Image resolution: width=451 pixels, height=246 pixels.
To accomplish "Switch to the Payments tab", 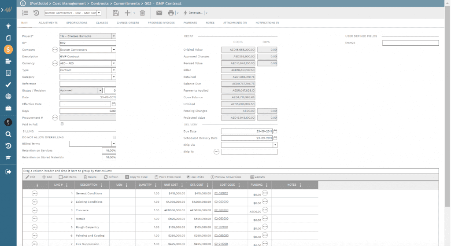I will (x=190, y=23).
